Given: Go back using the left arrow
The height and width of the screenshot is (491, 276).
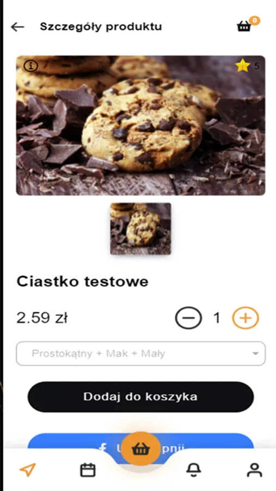Looking at the screenshot, I should 17,27.
